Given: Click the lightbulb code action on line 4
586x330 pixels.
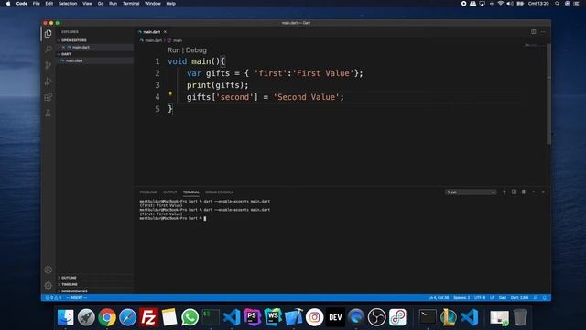Looking at the screenshot, I should click(170, 93).
